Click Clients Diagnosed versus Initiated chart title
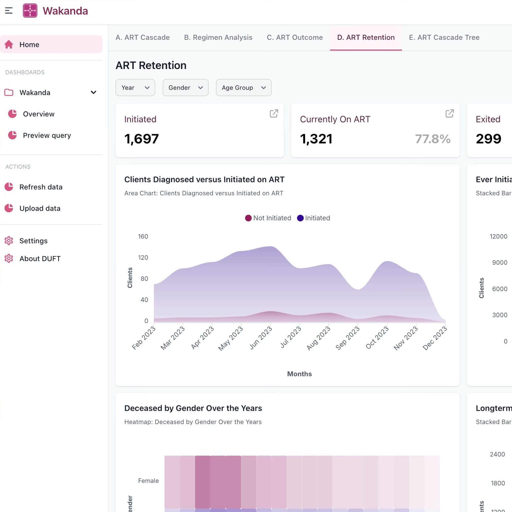 click(204, 180)
